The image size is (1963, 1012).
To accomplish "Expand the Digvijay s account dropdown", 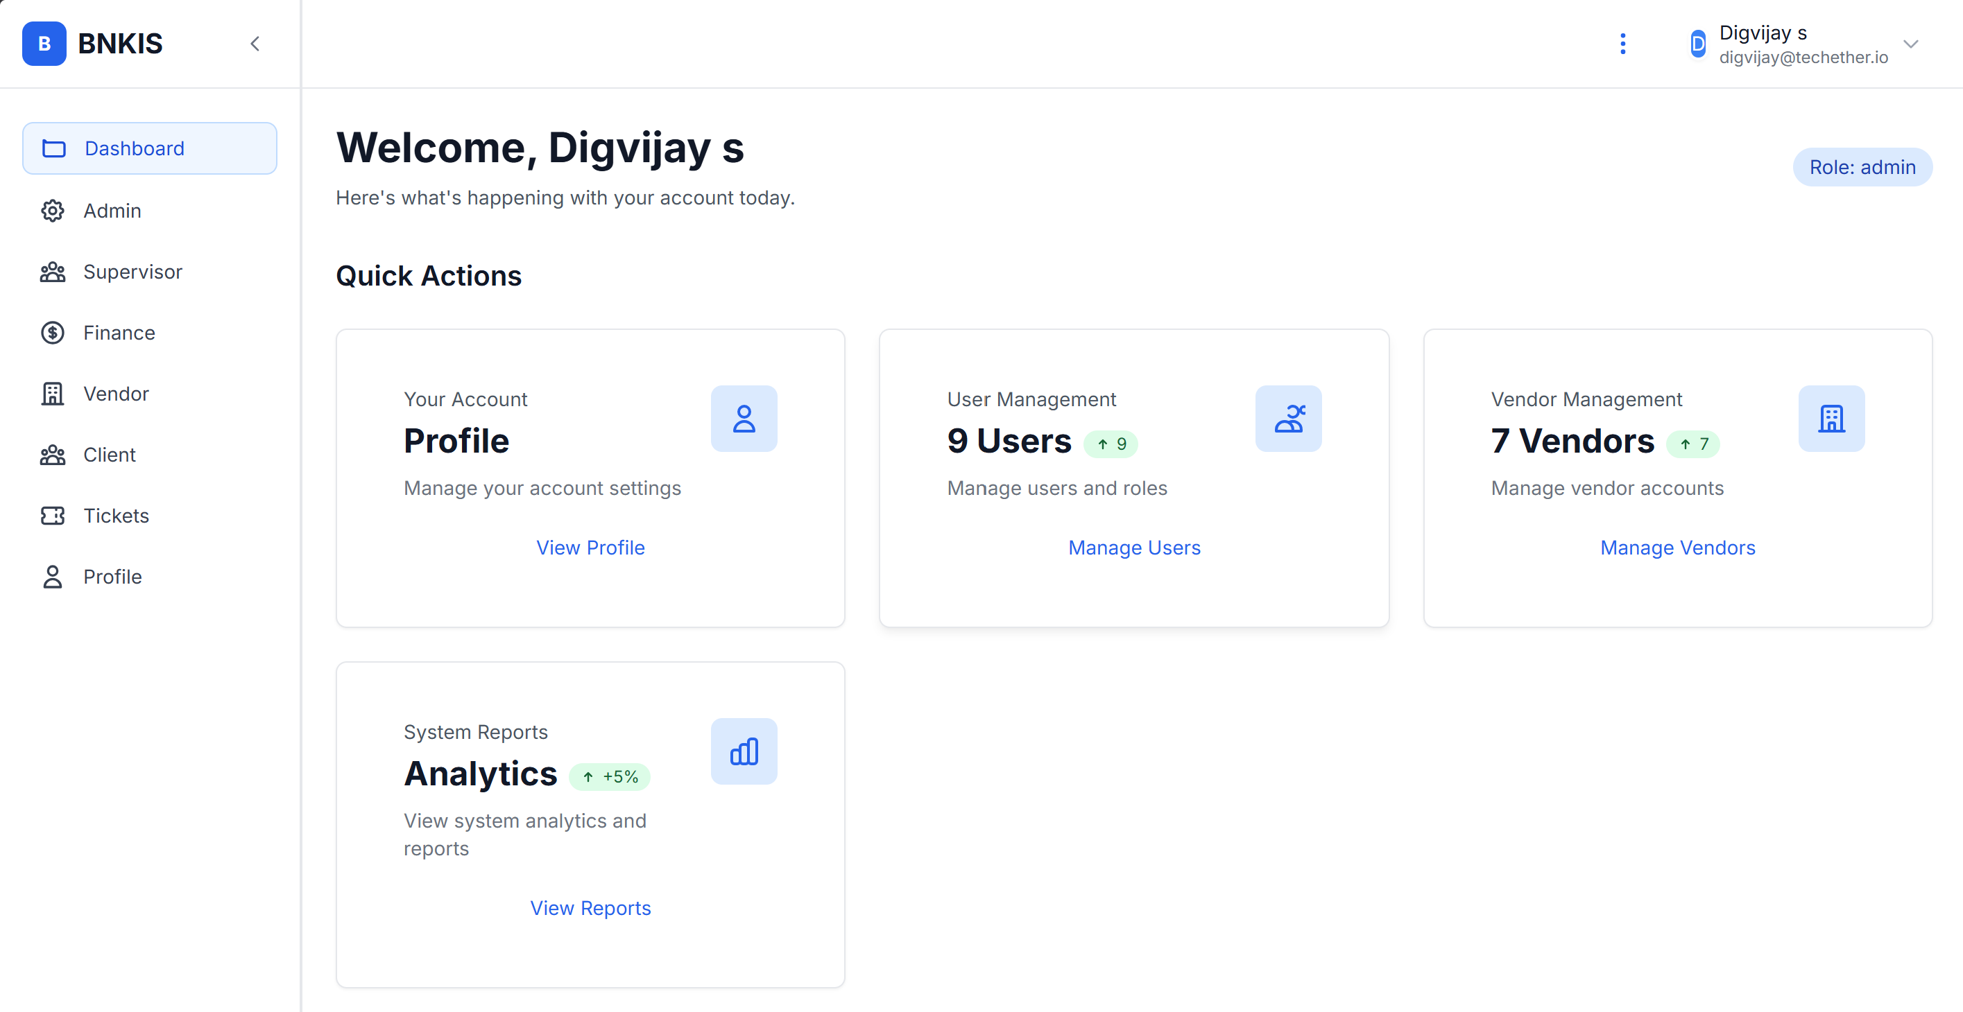I will (1910, 44).
